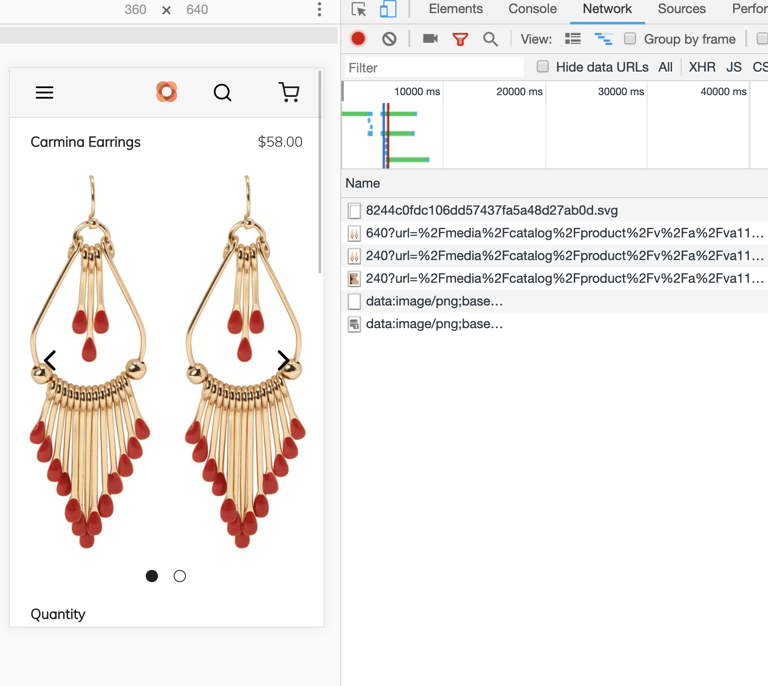Screen dimensions: 768x686
Task: Click the 30000 ms timeline marker
Action: (x=621, y=92)
